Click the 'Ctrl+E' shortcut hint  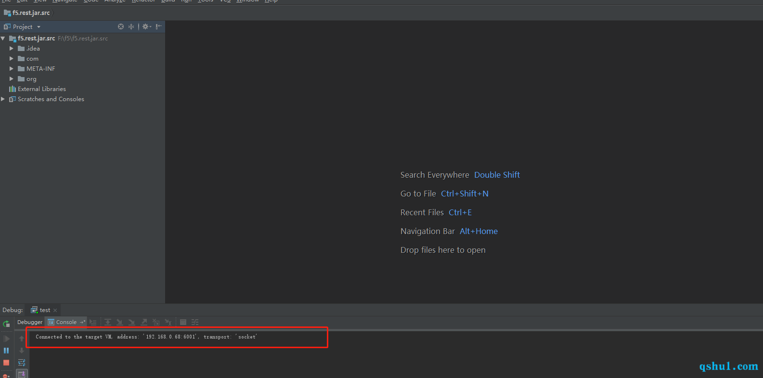click(x=460, y=212)
